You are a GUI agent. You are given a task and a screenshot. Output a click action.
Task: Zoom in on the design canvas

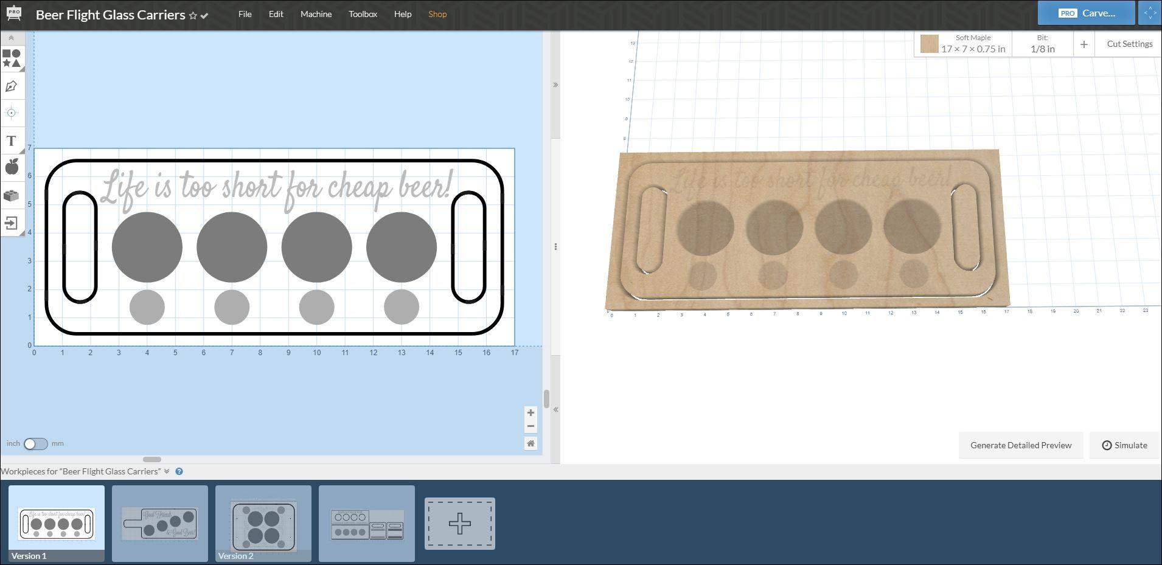531,412
